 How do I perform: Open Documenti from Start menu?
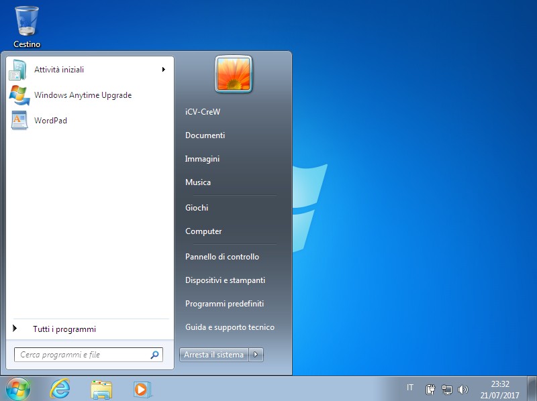[x=205, y=135]
